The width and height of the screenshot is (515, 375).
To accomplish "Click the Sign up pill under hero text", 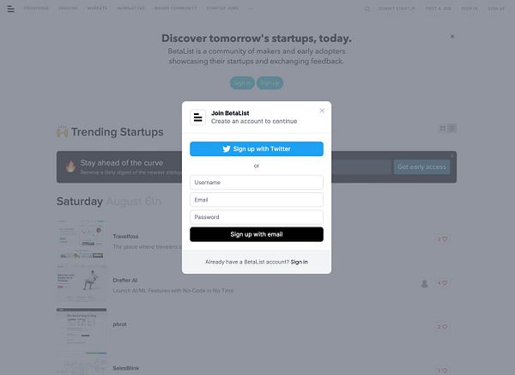I will [x=270, y=83].
